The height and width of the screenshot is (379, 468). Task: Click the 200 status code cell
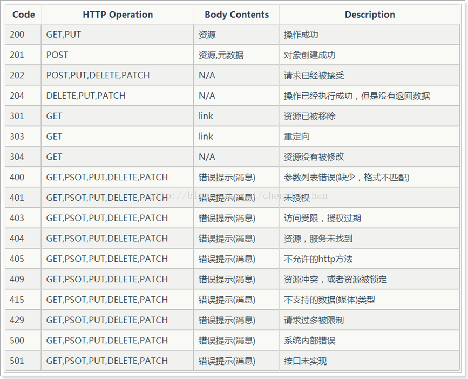(23, 35)
